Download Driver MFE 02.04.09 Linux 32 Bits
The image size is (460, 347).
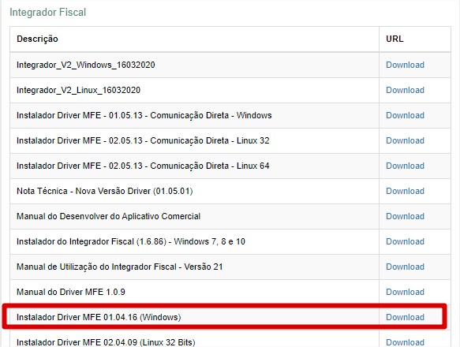[405, 342]
